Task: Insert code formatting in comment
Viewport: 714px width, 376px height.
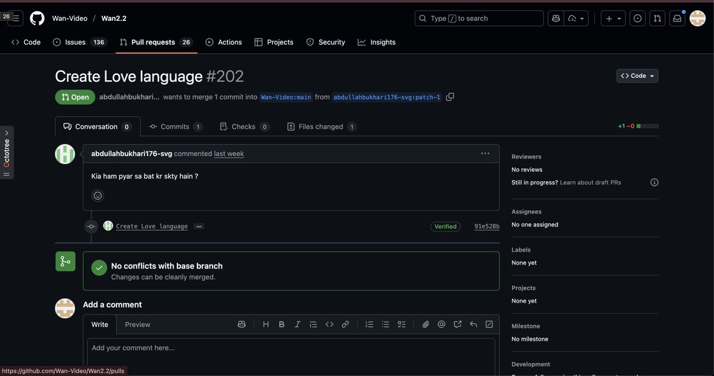Action: coord(329,324)
